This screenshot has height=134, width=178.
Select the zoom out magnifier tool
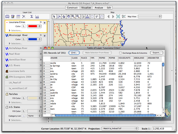coord(78,16)
